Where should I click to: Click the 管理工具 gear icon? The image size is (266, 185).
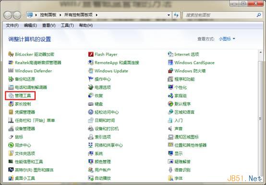point(11,96)
